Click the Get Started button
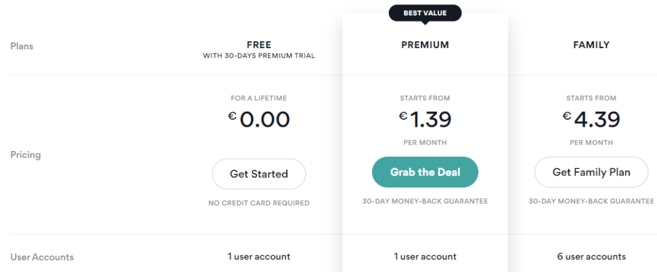This screenshot has height=272, width=657. (x=259, y=173)
